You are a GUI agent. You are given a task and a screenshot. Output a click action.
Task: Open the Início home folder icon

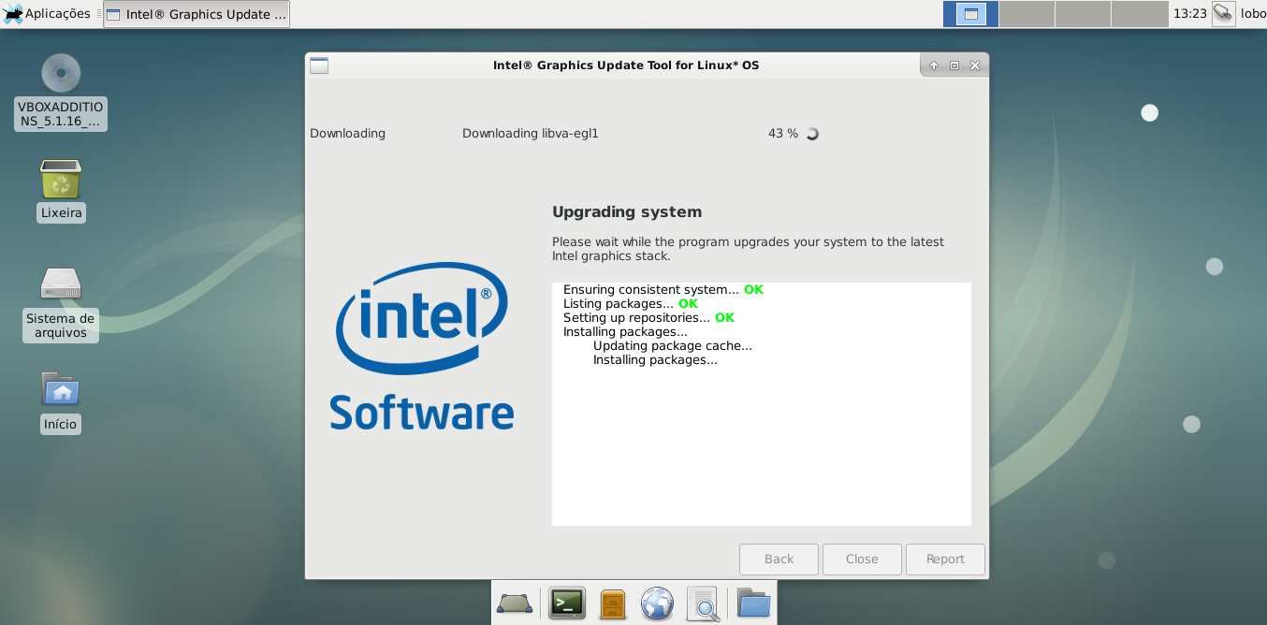click(61, 388)
